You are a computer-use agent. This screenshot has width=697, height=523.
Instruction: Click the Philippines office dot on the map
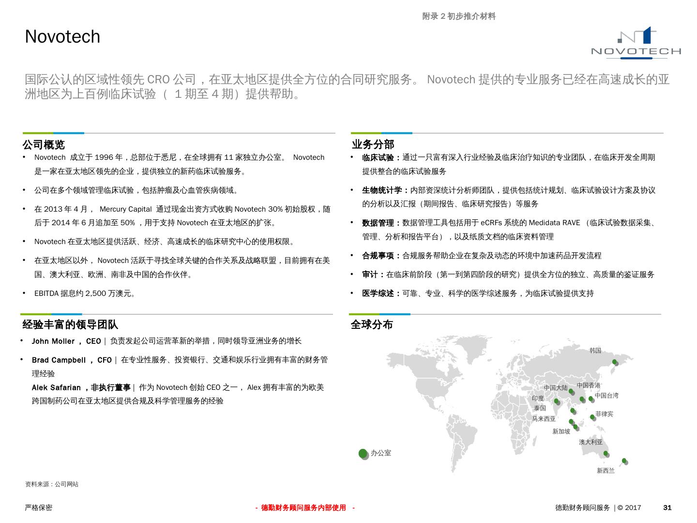click(x=592, y=416)
